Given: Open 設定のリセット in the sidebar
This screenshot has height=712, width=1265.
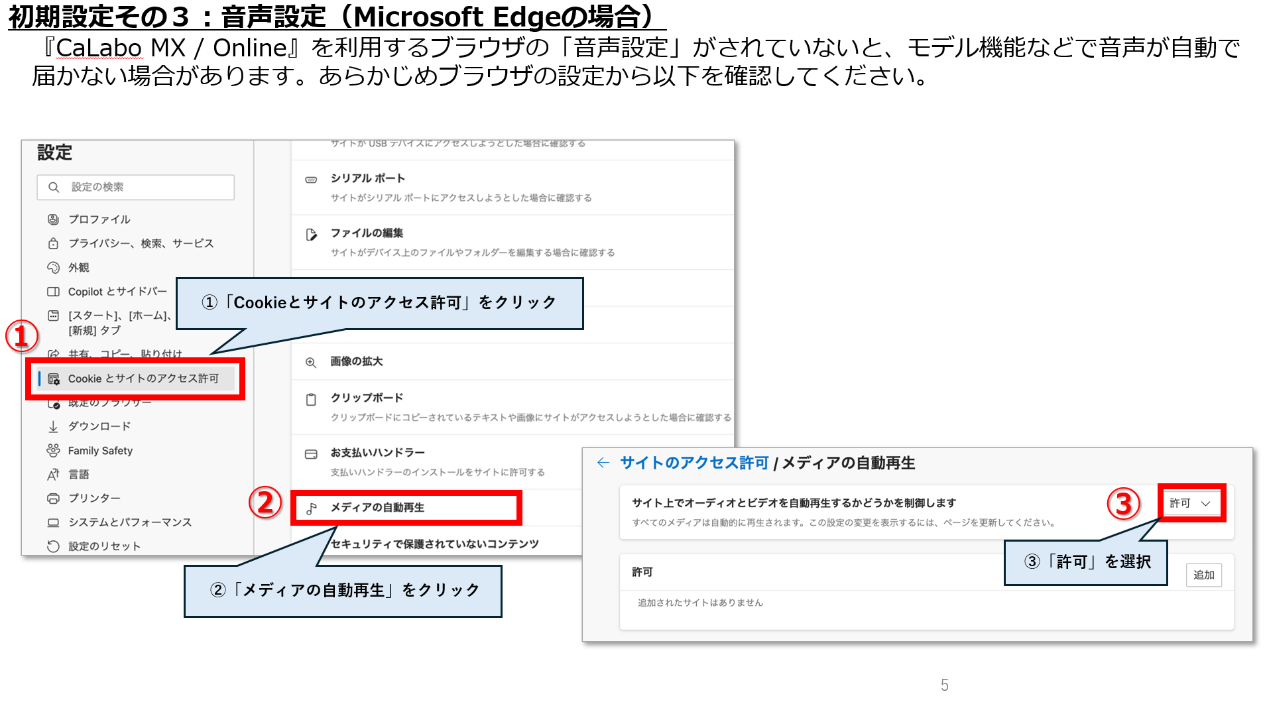Looking at the screenshot, I should tap(104, 546).
